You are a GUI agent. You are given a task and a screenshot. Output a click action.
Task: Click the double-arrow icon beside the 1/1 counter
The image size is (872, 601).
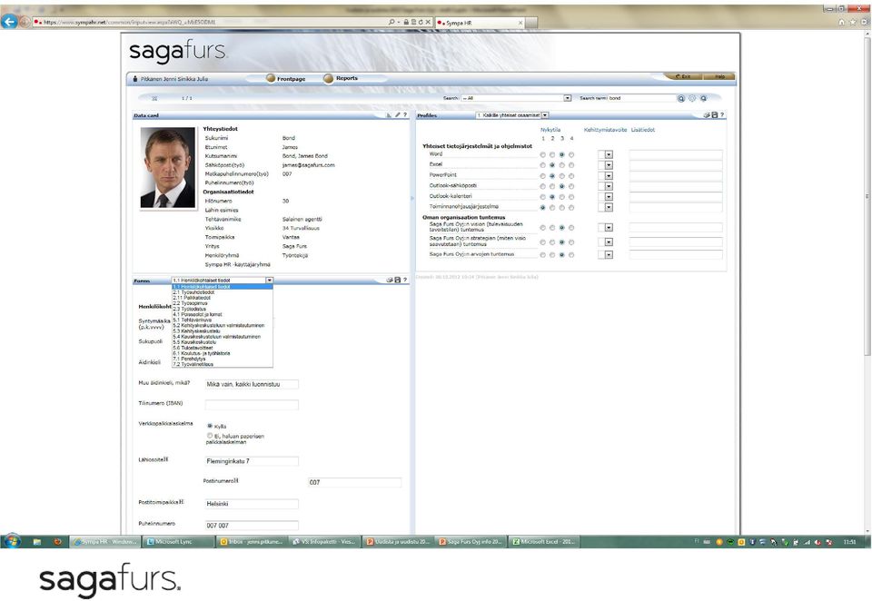[x=154, y=98]
